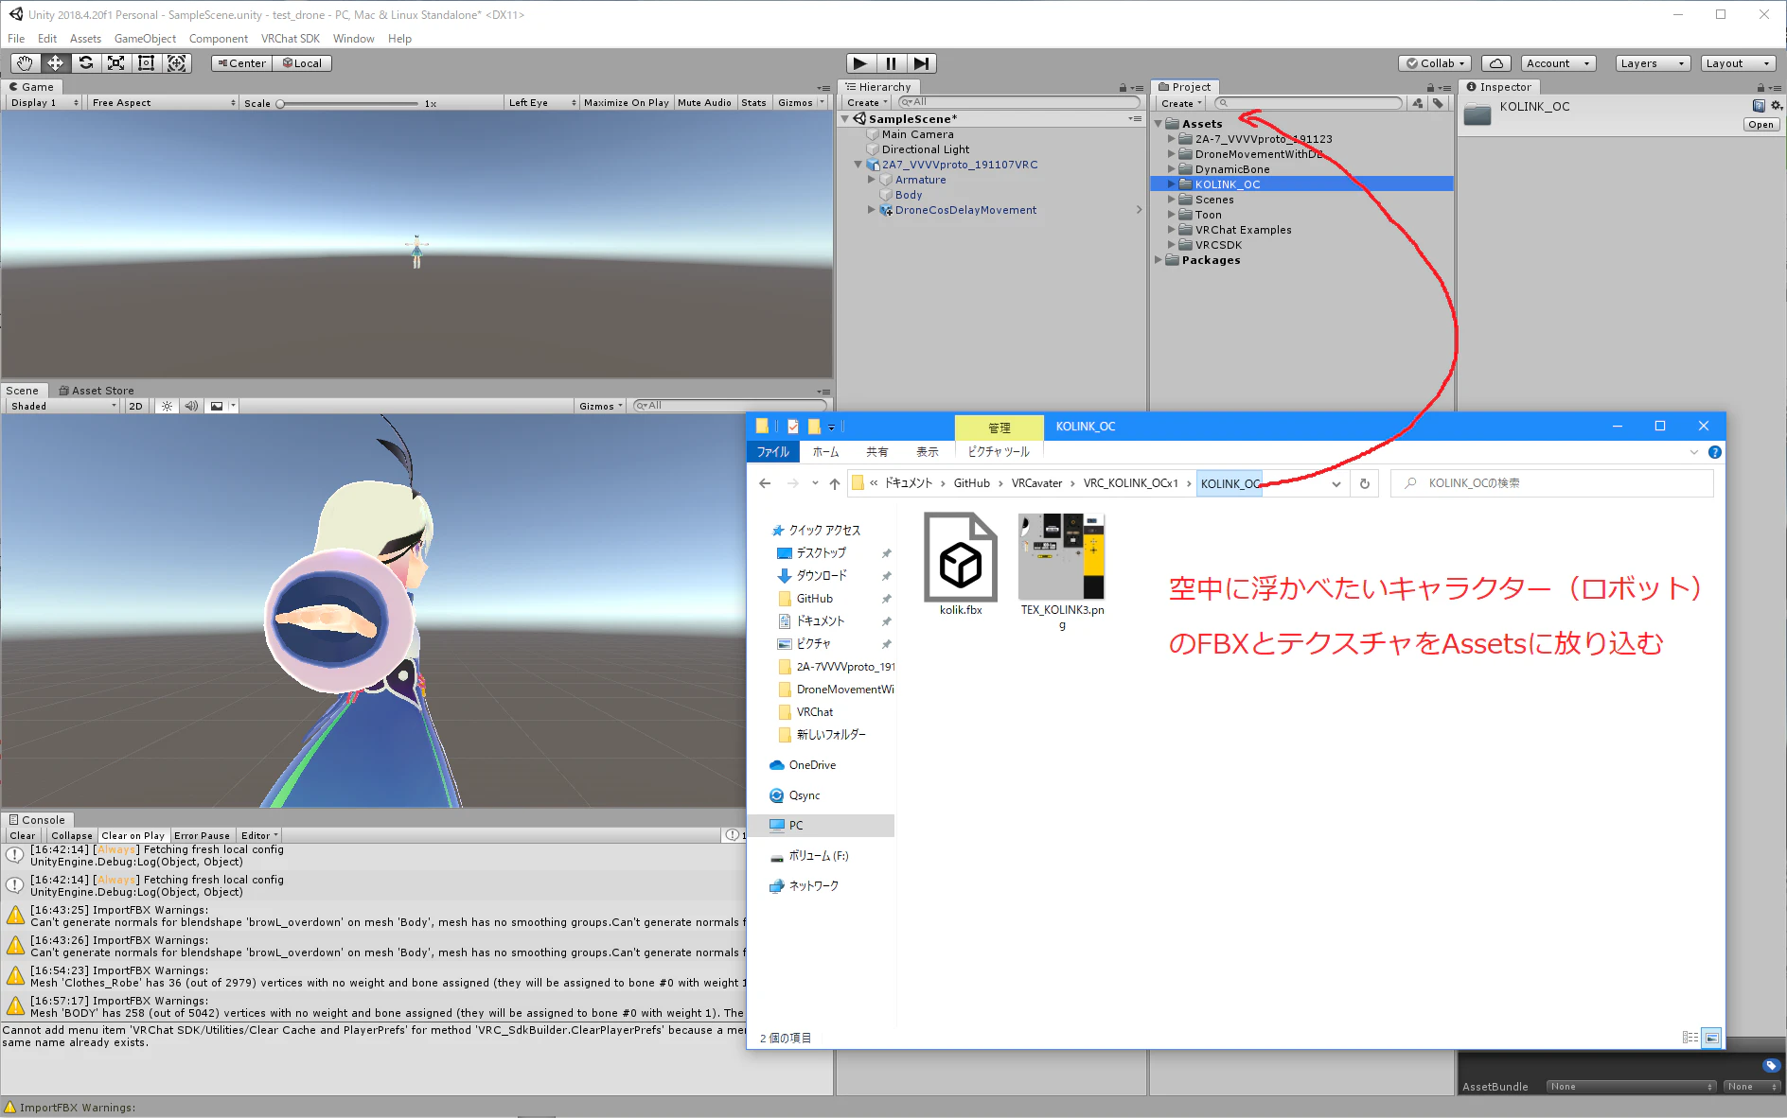Open the Free Aspect dropdown

click(163, 103)
